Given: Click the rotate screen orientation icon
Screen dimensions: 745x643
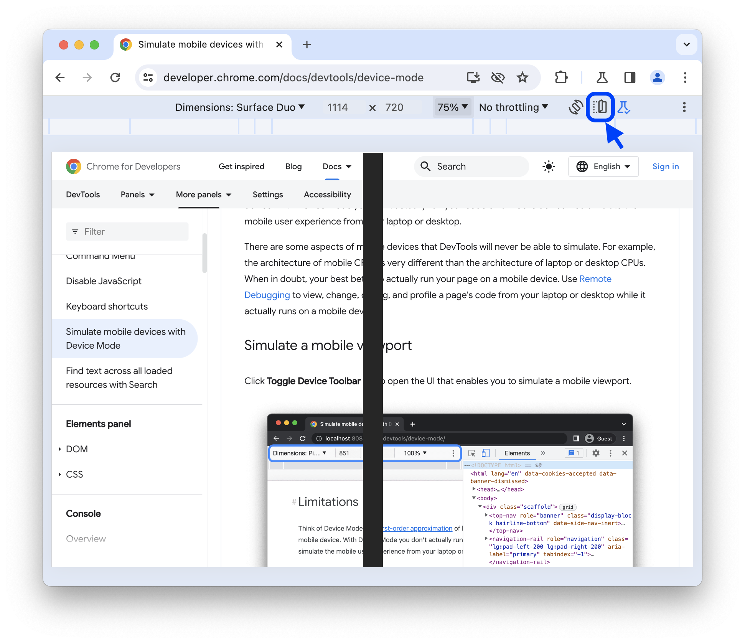Looking at the screenshot, I should click(575, 107).
